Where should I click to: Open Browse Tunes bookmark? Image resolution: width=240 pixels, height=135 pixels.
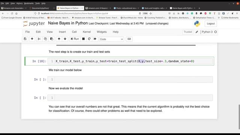[108, 18]
